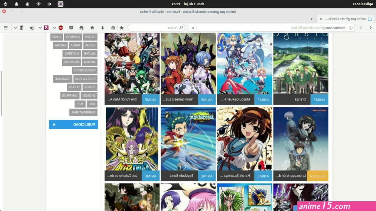Screen dimensions: 376x211
Task: Go to the Firefox home page icon
Action: [x=92, y=28]
